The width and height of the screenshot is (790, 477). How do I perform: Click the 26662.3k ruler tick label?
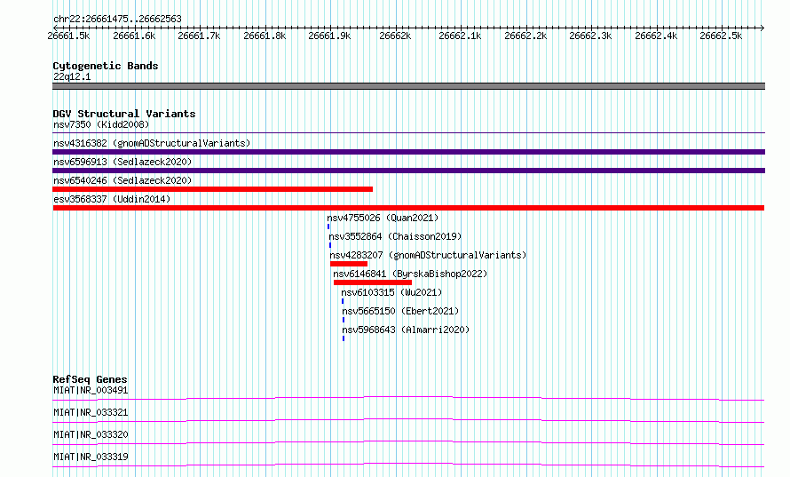590,36
